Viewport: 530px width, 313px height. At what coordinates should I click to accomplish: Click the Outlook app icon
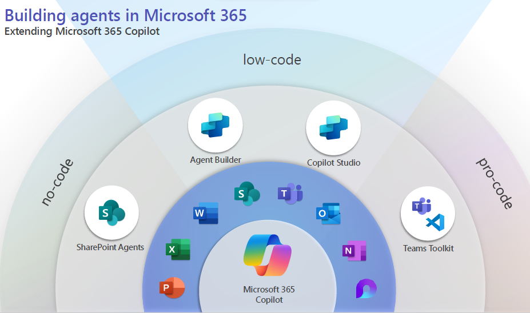(x=328, y=214)
